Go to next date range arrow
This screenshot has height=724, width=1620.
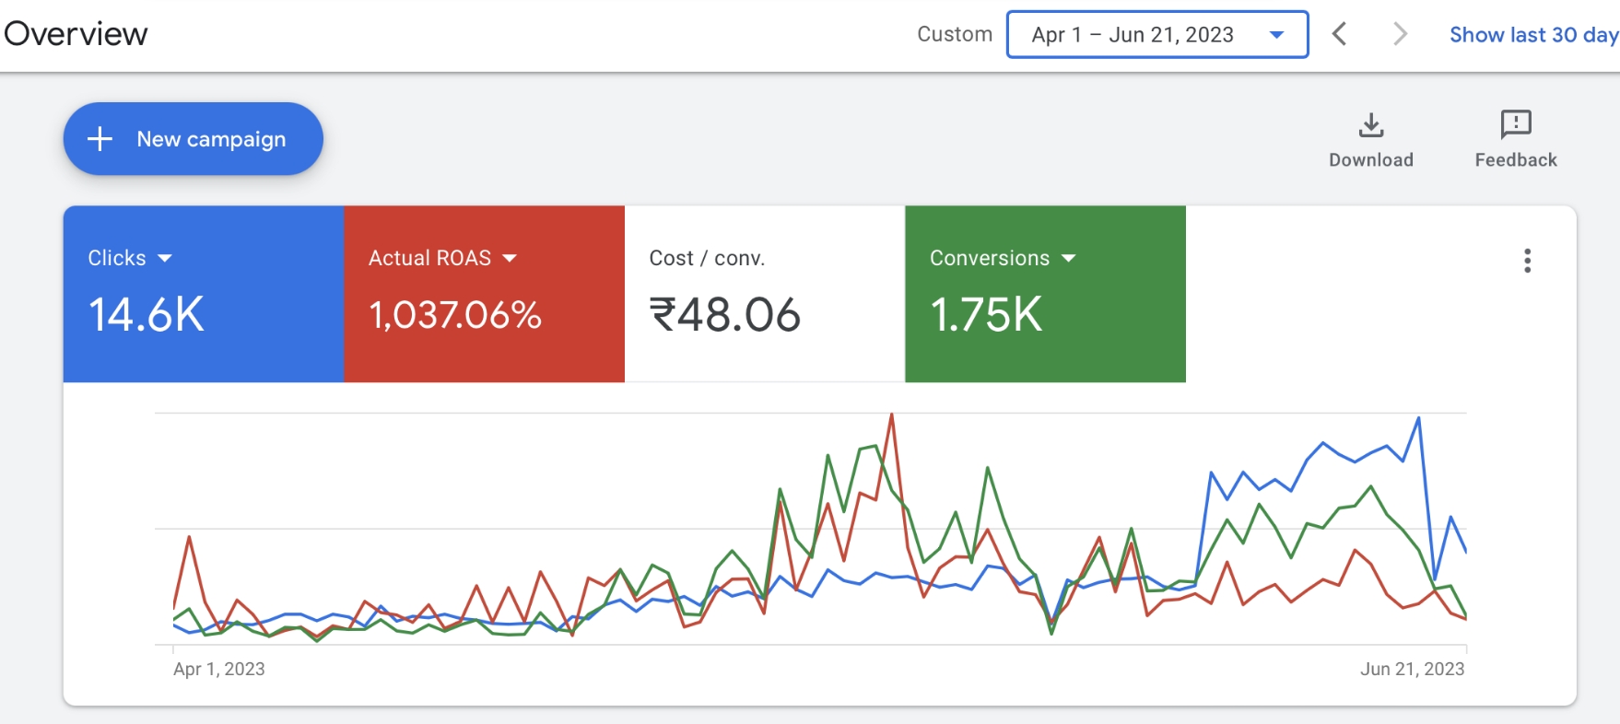[1400, 34]
